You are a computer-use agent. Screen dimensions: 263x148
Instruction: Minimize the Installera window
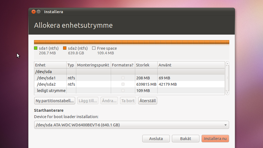tap(39, 12)
